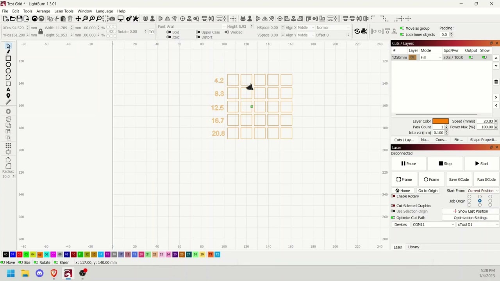500x281 pixels.
Task: Click the New file icon
Action: 5,19
